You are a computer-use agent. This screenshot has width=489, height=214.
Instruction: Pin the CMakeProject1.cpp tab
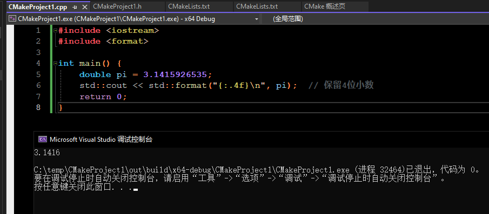[75, 7]
